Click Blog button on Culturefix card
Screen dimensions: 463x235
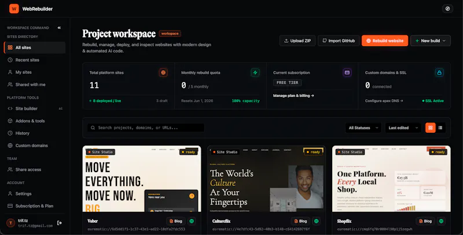pos(300,221)
